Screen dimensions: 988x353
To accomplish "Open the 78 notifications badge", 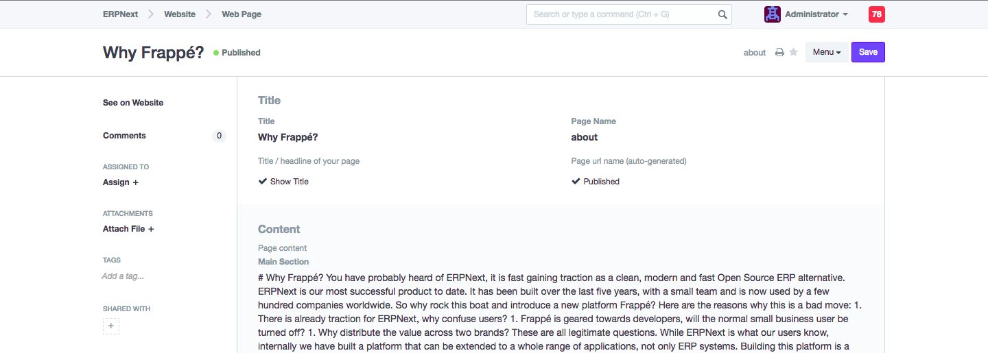I will coord(876,14).
